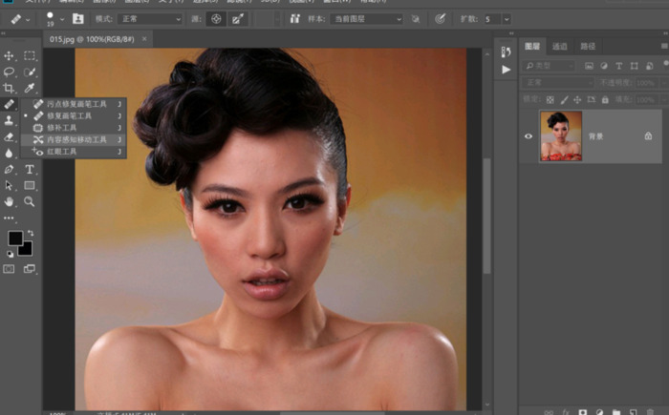
Task: Select the Zoom magnifier tool
Action: pos(30,201)
